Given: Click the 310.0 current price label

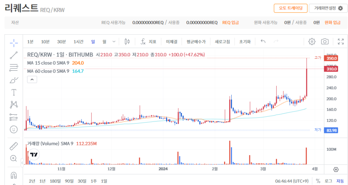Looking at the screenshot, I should (x=331, y=69).
